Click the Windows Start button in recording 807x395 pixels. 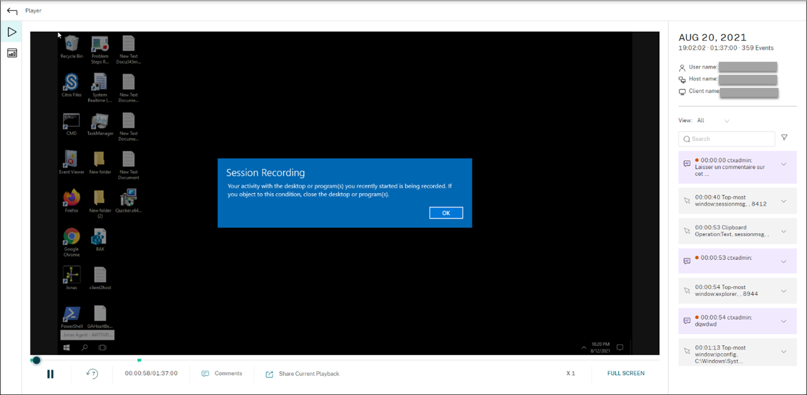[66, 348]
